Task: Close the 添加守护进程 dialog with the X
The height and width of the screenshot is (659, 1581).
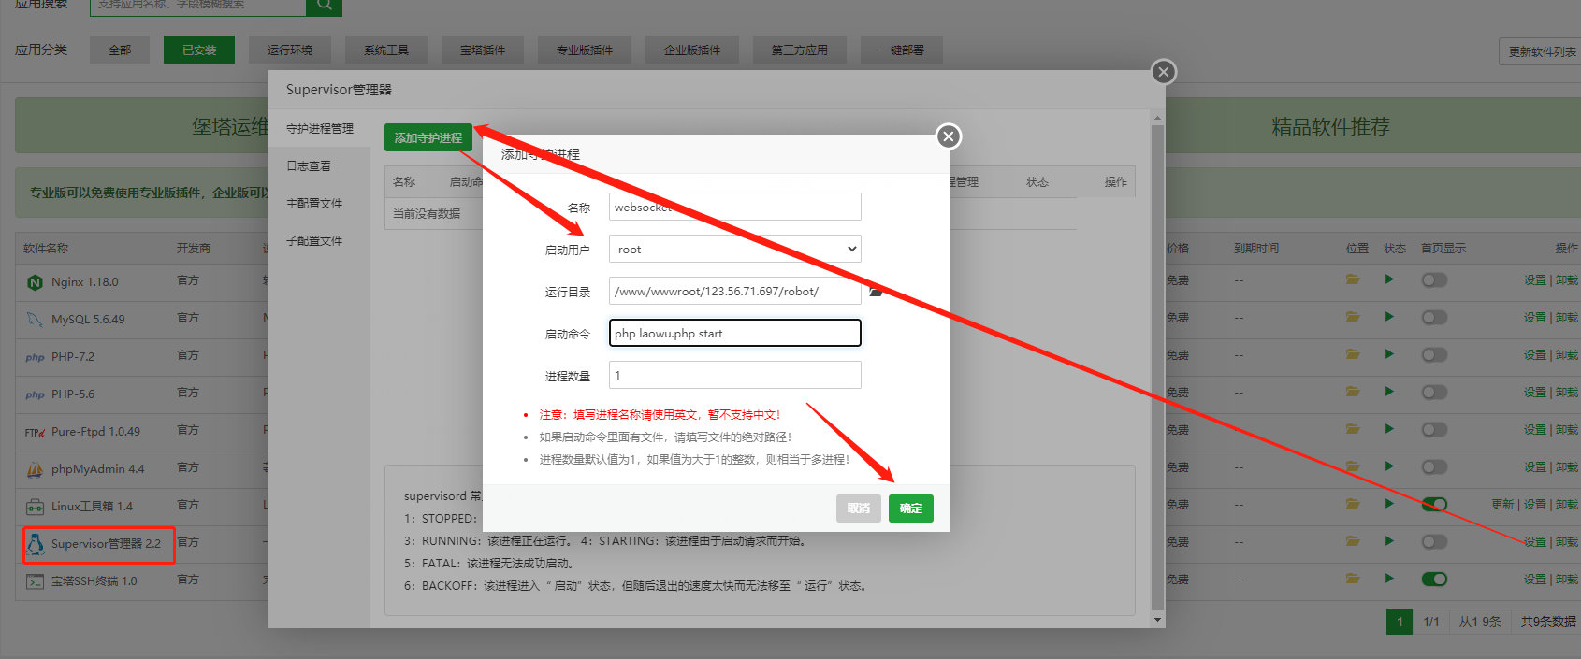Action: click(949, 136)
